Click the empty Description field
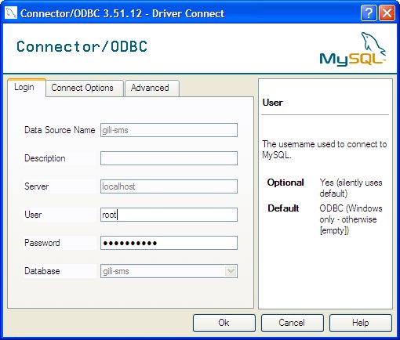Viewport: 400px width, 340px height. coord(169,158)
